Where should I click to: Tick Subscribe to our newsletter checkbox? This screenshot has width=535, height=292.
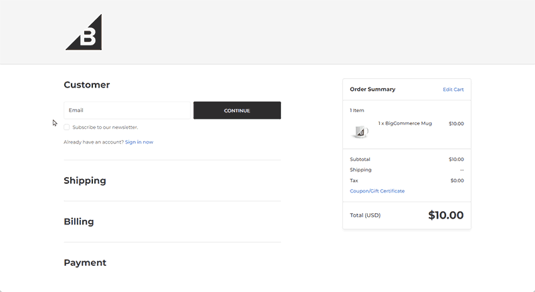coord(66,127)
